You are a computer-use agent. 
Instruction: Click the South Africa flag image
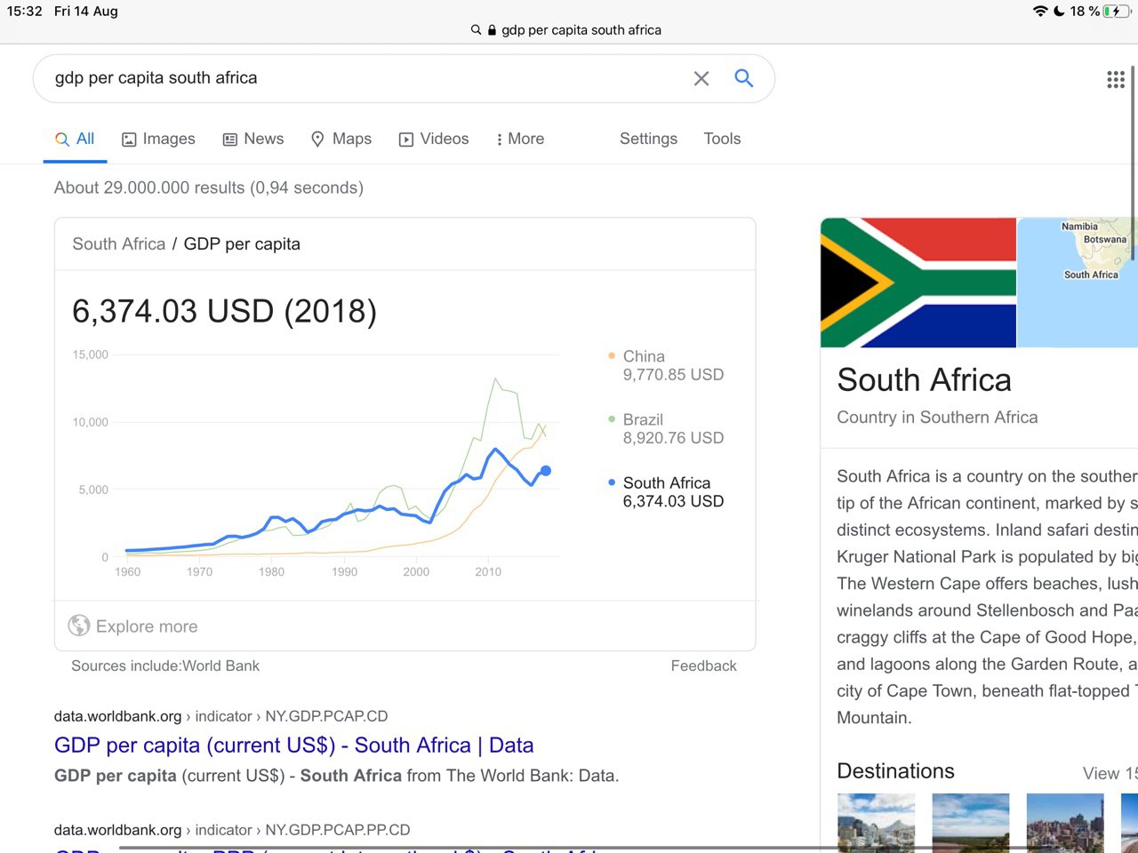(918, 283)
